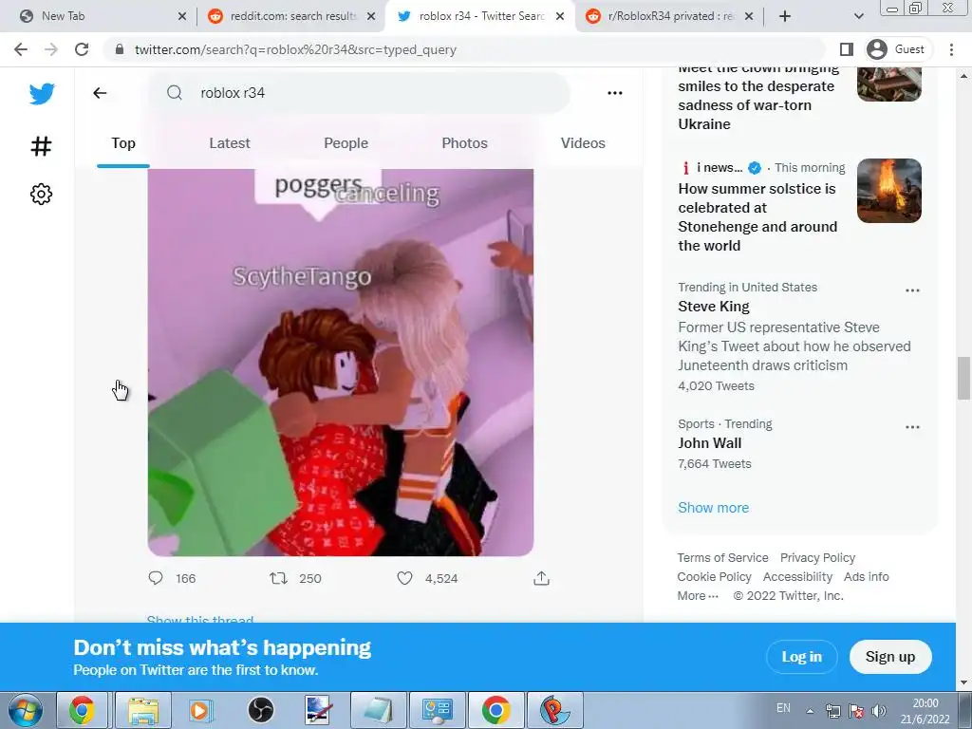972x729 pixels.
Task: Click the page vertical scrollbar thumb
Action: [964, 378]
